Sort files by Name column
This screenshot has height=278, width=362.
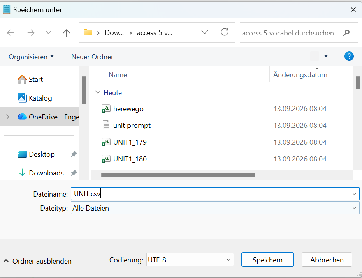click(x=118, y=75)
